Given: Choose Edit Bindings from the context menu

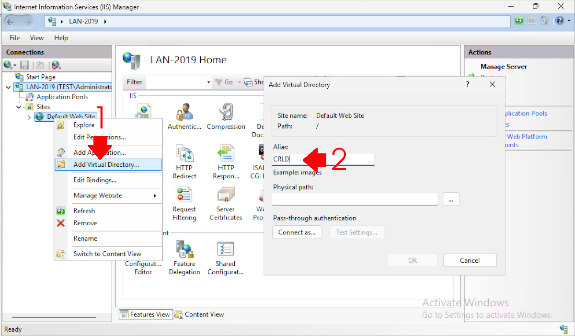Looking at the screenshot, I should point(108,180).
